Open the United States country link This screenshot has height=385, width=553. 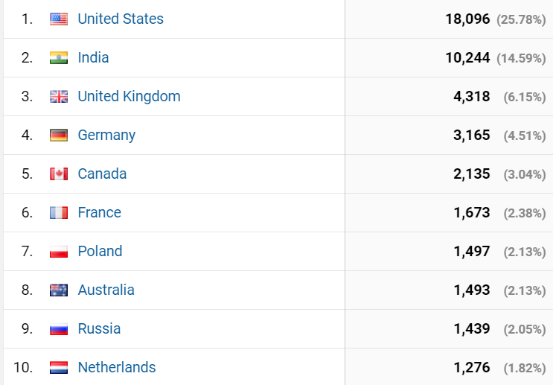coord(121,19)
